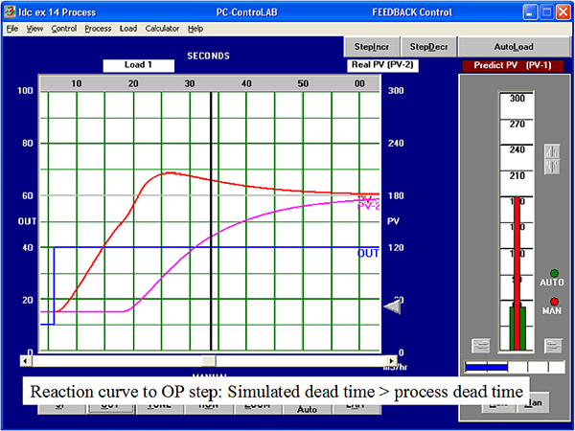The image size is (575, 431).
Task: Click the Man button in faceplate panel
Action: coord(534,402)
